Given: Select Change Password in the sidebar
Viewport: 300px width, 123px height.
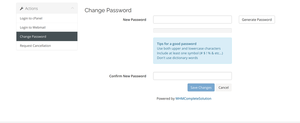Looking at the screenshot, I should click(x=47, y=37).
